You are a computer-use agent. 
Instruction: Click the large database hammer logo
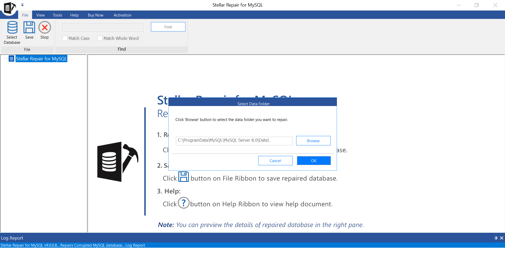(118, 162)
